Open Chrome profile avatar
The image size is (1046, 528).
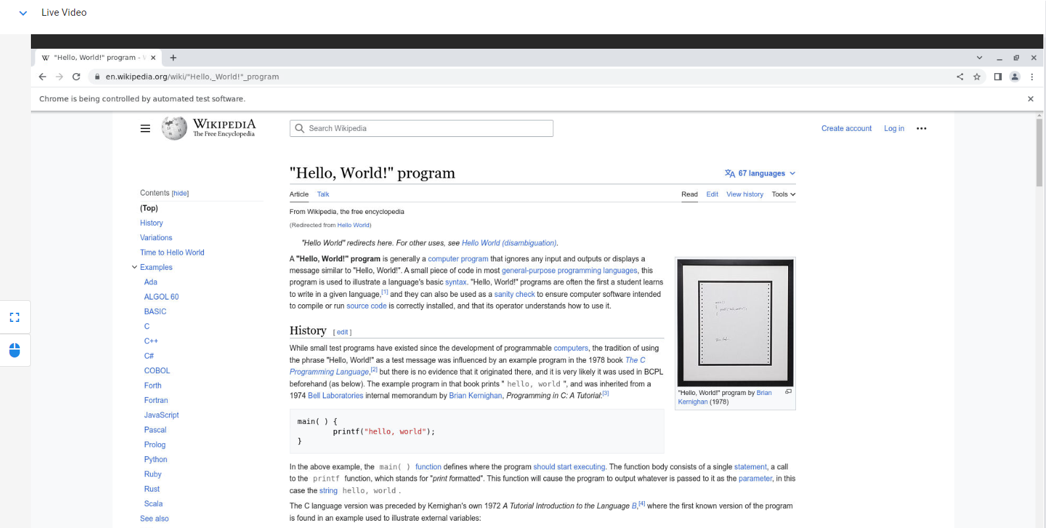point(1015,77)
